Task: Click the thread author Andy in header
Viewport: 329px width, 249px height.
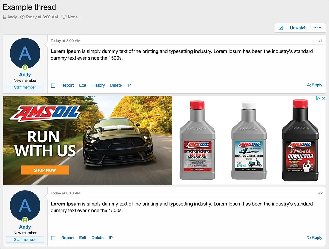Action: [x=12, y=17]
